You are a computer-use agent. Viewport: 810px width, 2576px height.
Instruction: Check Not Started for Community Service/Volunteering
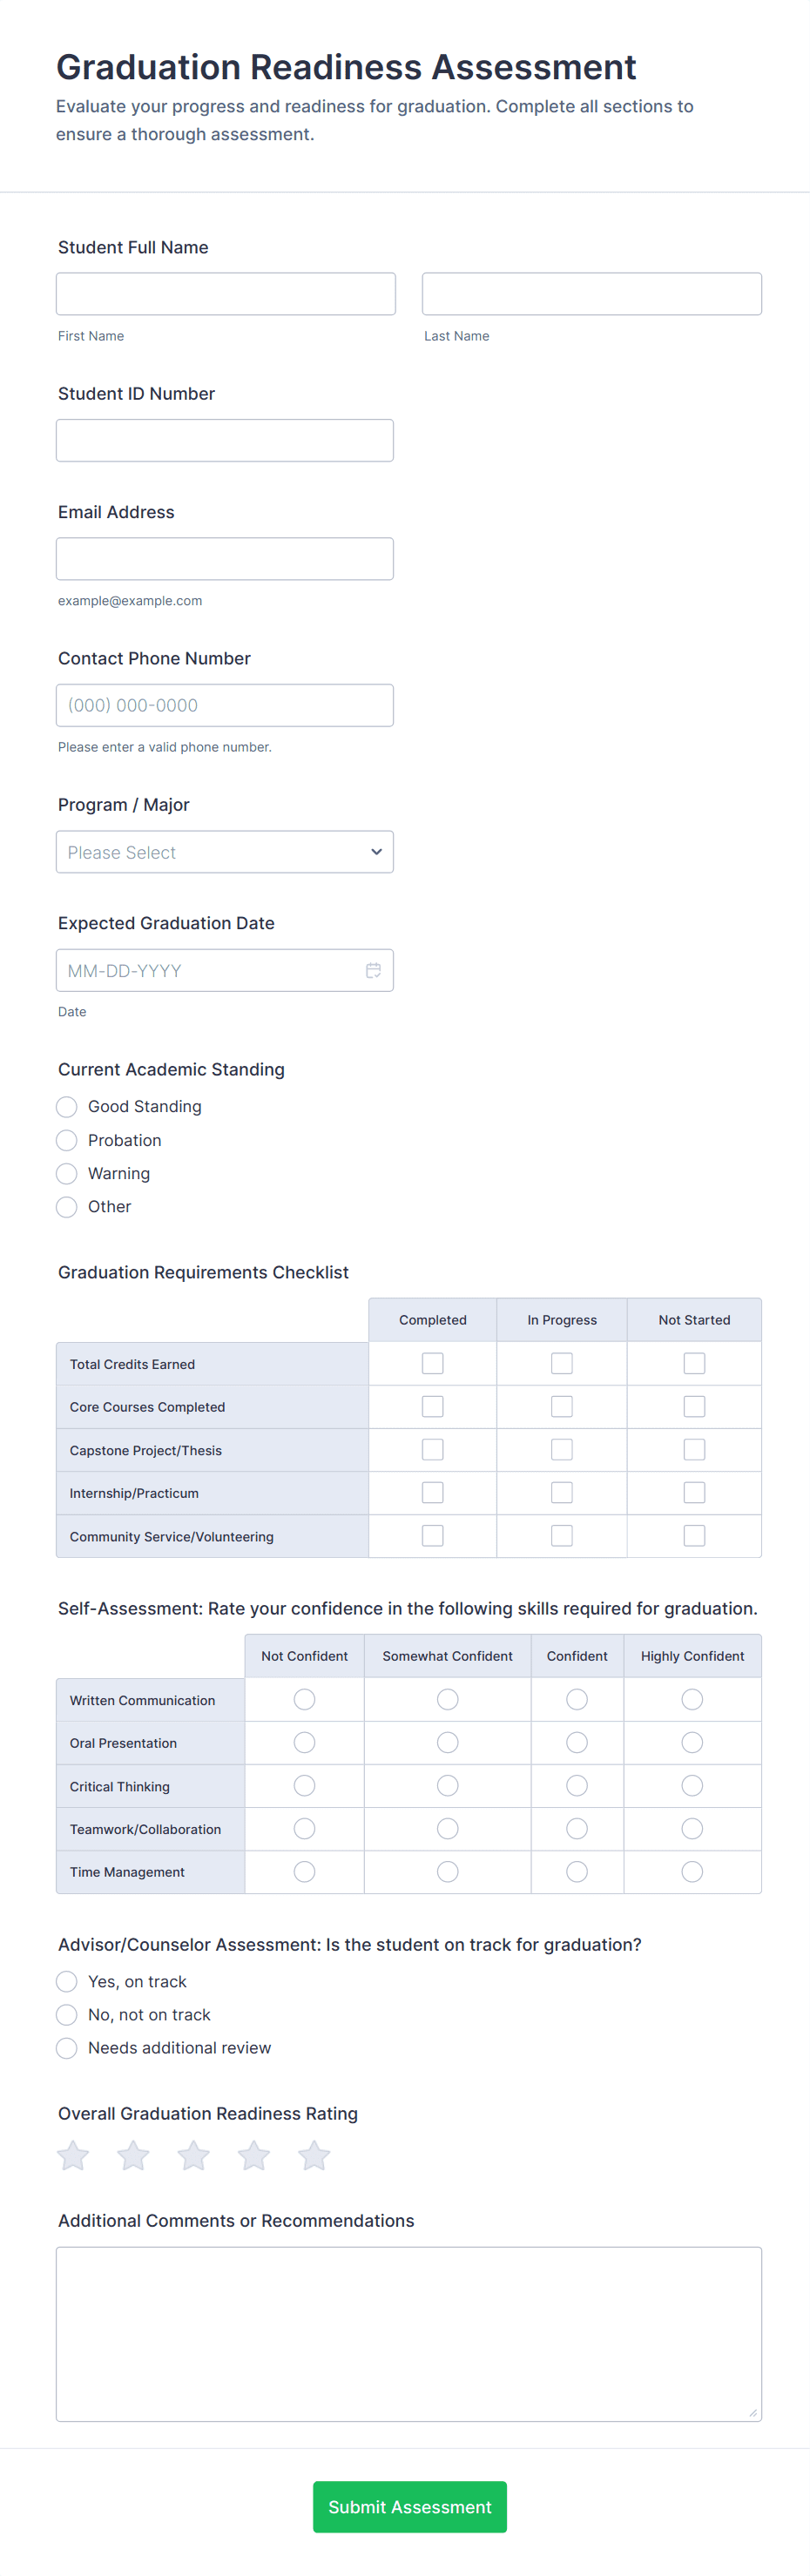694,1535
